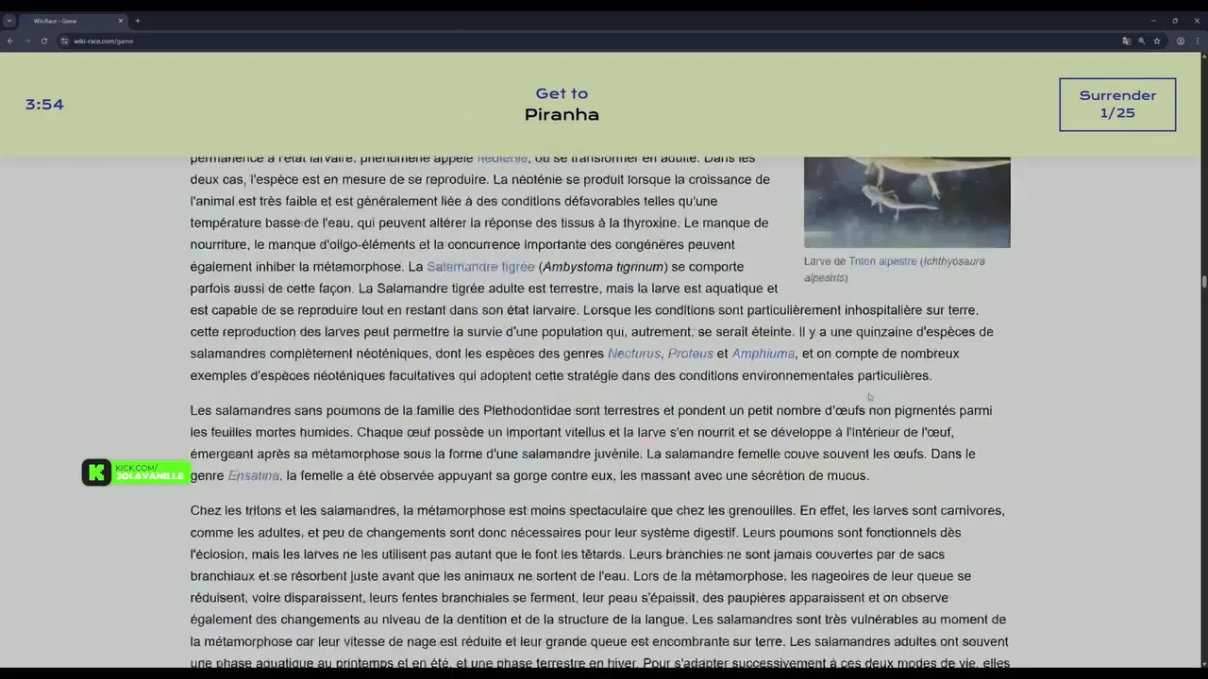This screenshot has width=1208, height=679.
Task: Open the zoom level icon
Action: click(x=1141, y=41)
